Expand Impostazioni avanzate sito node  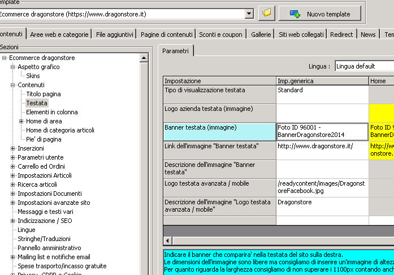pos(12,203)
